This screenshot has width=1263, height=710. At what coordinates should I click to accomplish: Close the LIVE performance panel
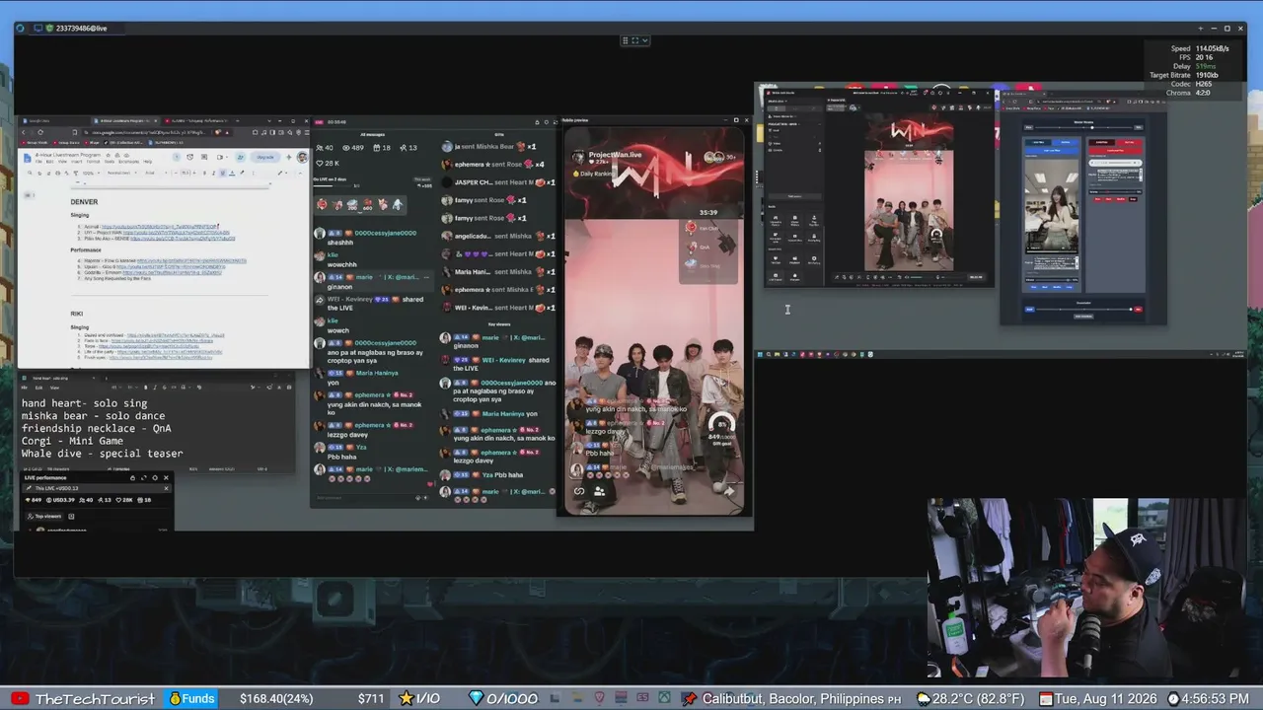pyautogui.click(x=166, y=477)
